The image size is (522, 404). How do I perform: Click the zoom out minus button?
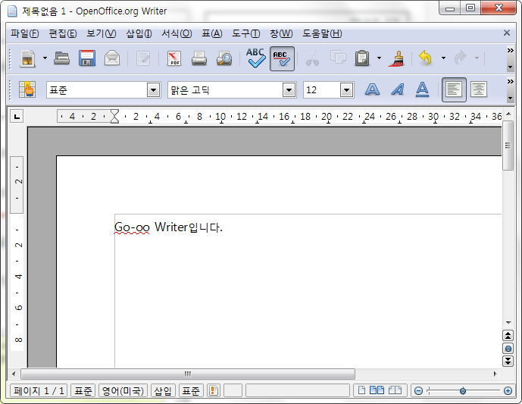[x=418, y=390]
